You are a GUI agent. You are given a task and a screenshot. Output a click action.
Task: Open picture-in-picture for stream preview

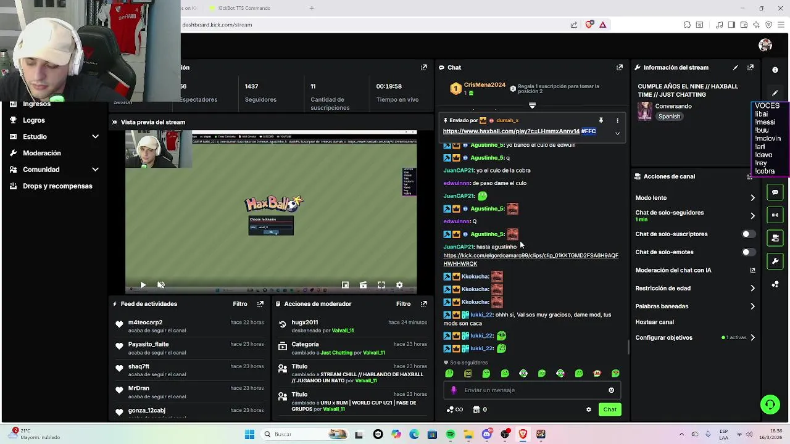tap(345, 285)
